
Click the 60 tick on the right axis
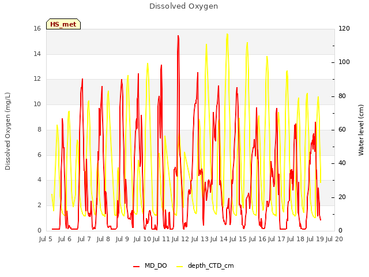(x=342, y=129)
